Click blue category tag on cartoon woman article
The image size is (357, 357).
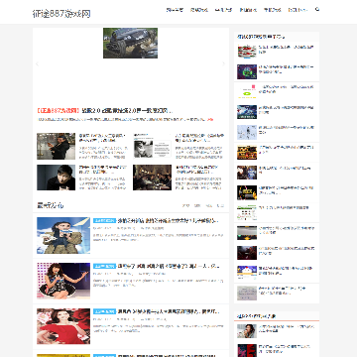tap(104, 220)
